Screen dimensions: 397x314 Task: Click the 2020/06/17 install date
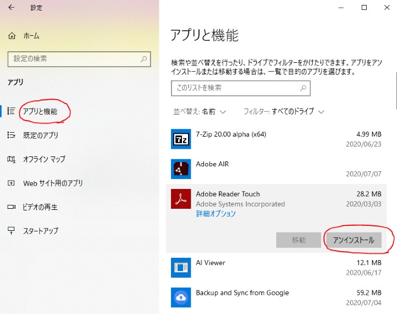363,273
